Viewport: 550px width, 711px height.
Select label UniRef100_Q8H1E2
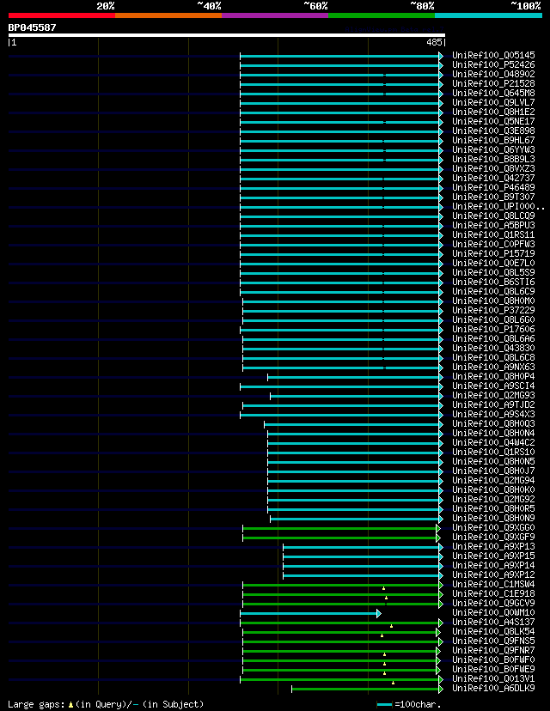[493, 112]
